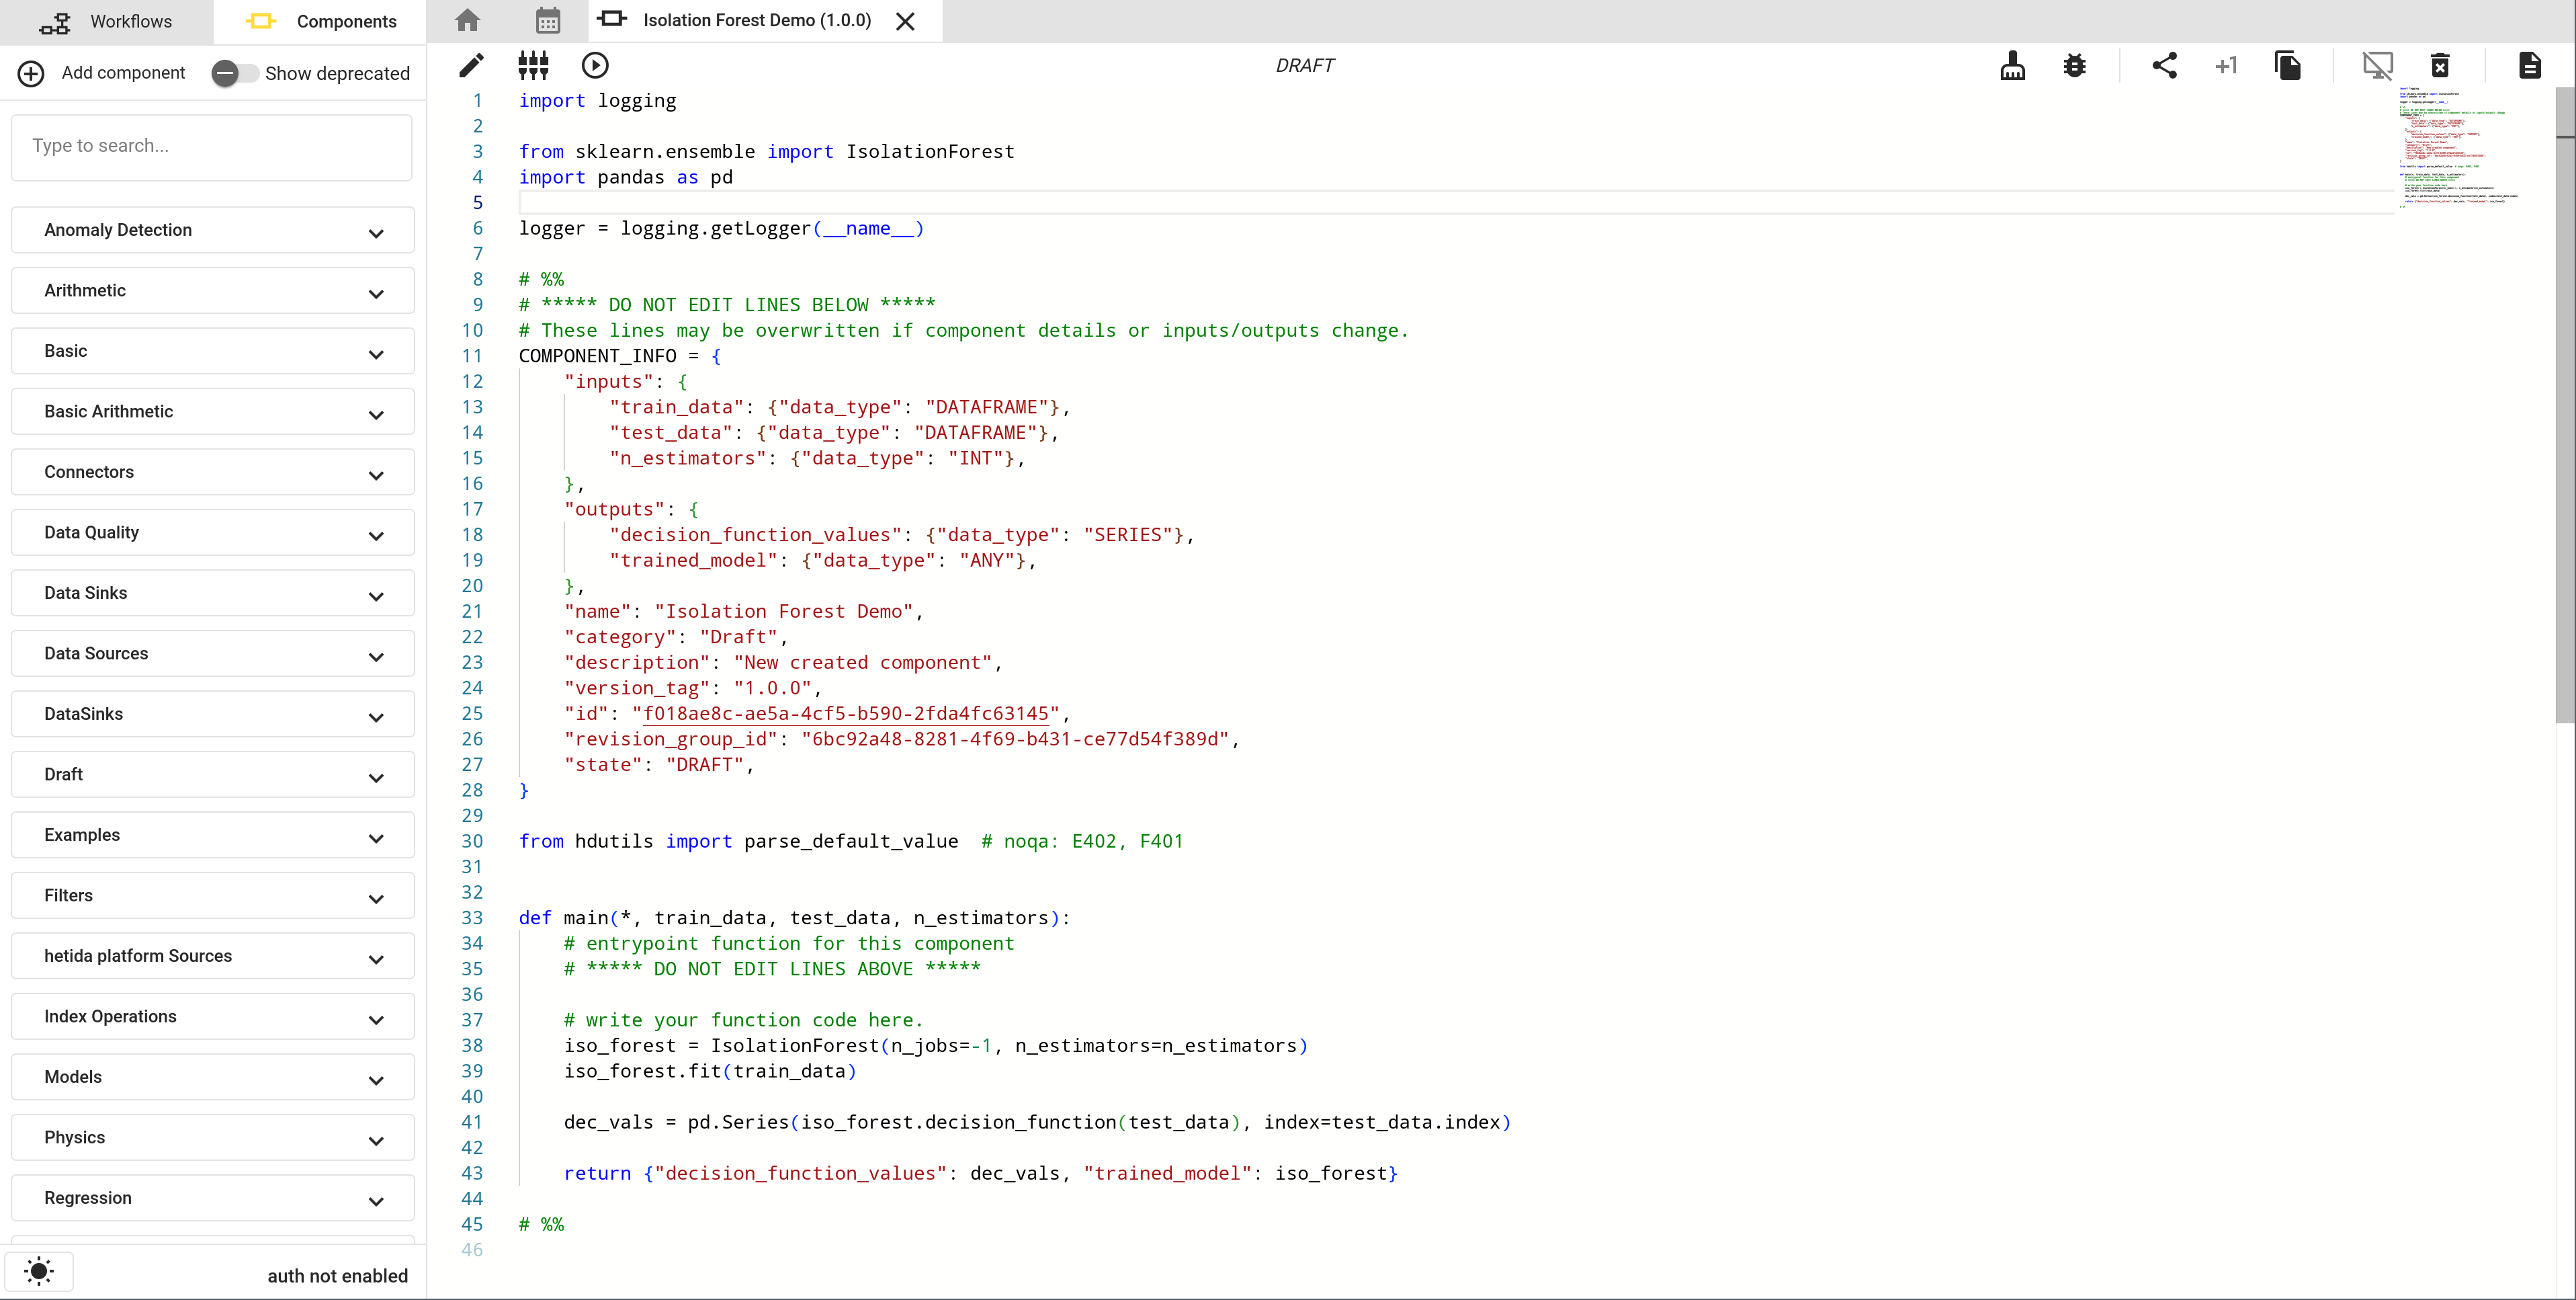Click the code minimap thumbnail
2576x1300 pixels.
pos(2460,147)
